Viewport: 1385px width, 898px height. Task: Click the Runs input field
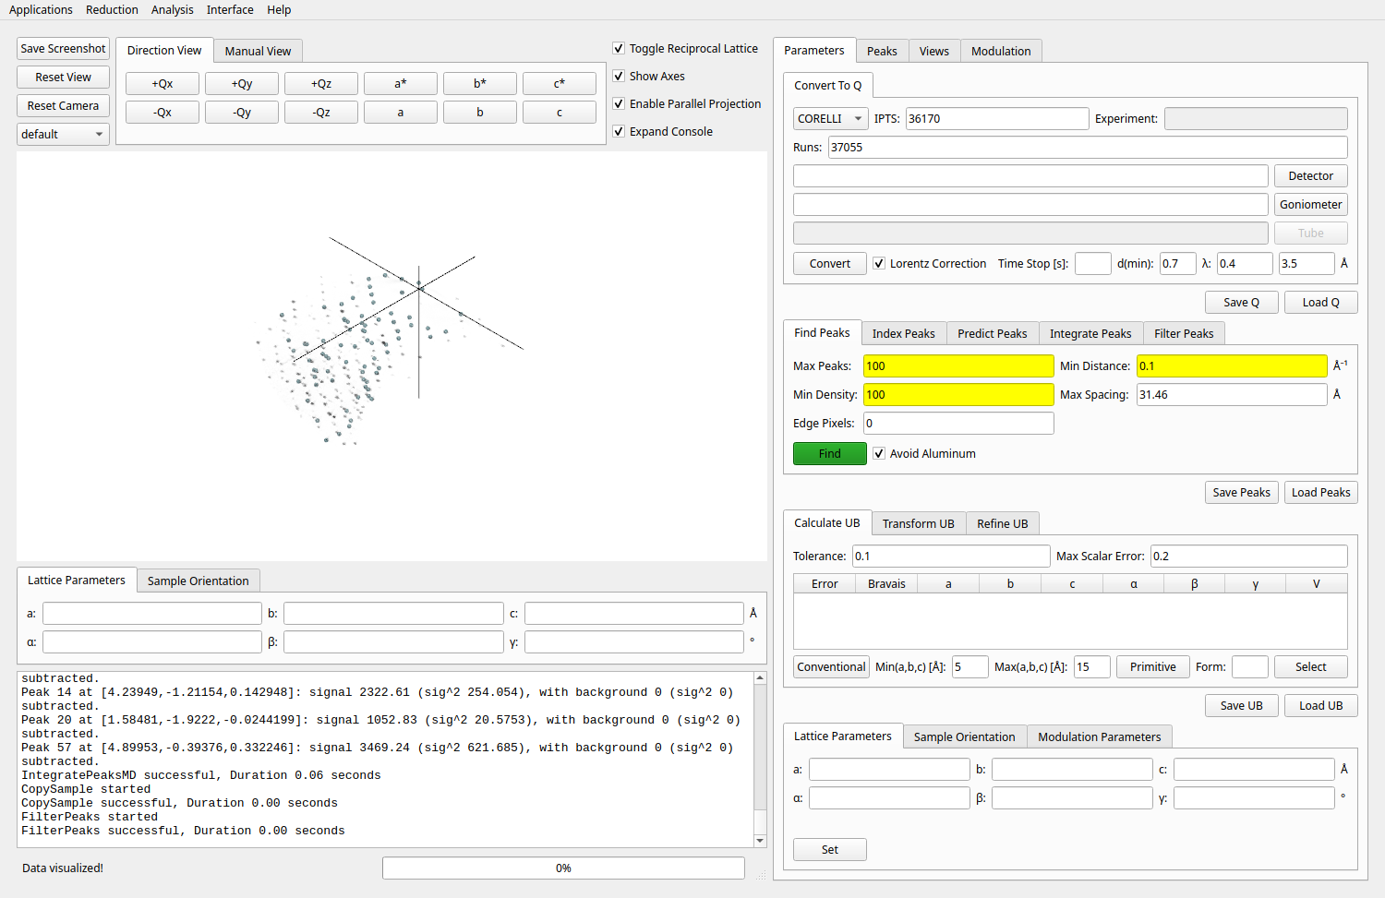[x=1088, y=147]
